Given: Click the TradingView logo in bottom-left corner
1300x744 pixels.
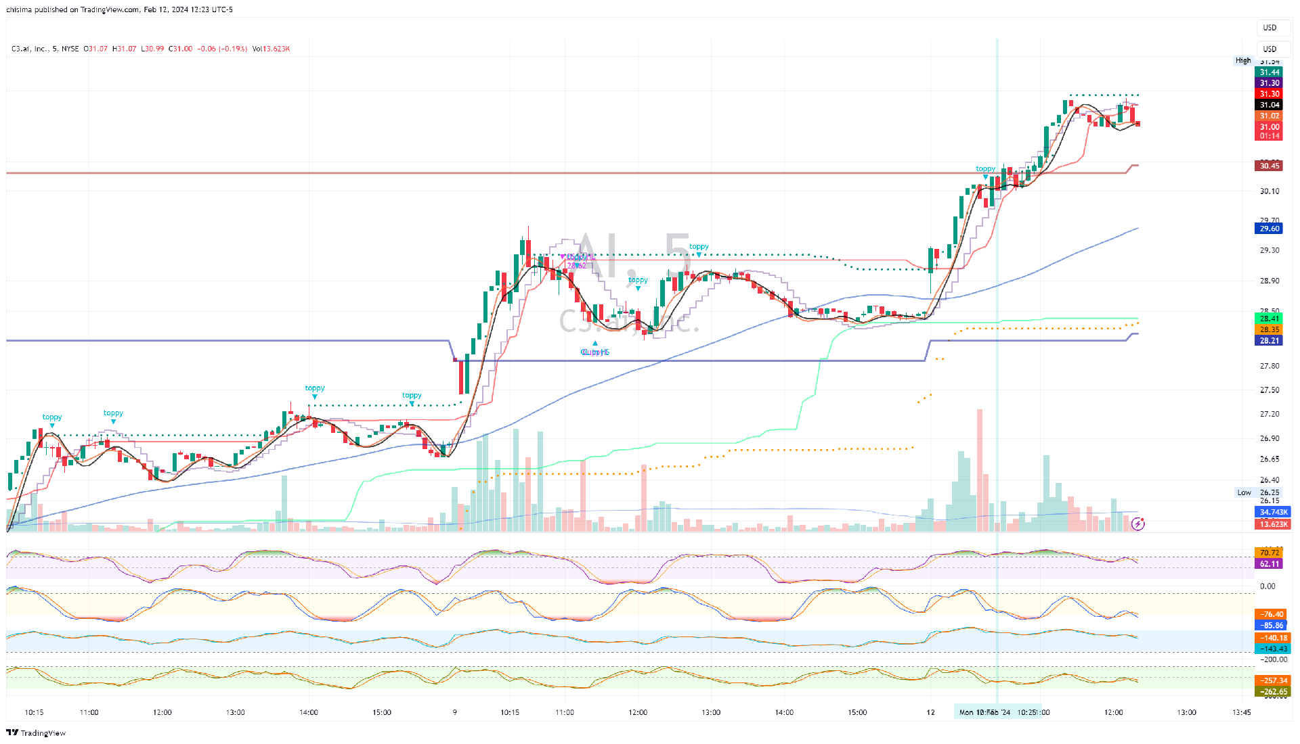Looking at the screenshot, I should tap(36, 733).
